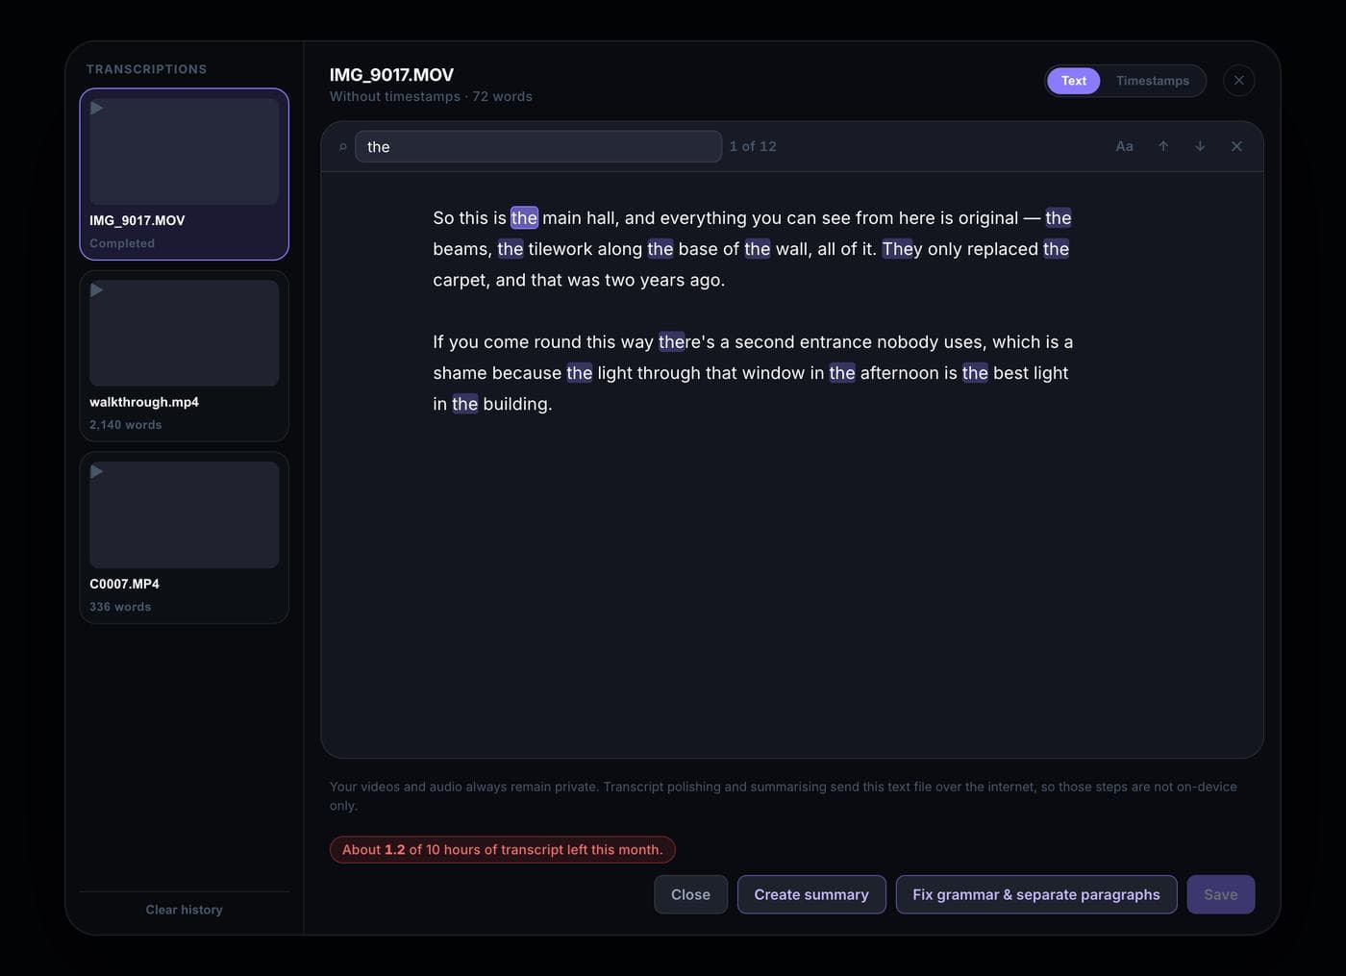Fix grammar & separate paragraphs
Screen dimensions: 1346x976
click(x=1036, y=894)
